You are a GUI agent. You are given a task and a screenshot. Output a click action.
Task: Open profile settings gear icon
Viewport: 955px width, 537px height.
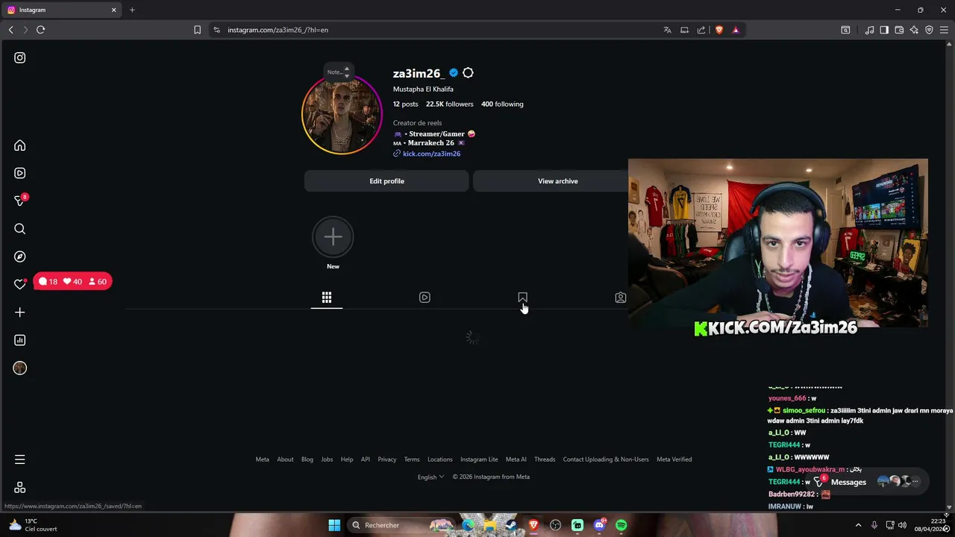coord(468,73)
